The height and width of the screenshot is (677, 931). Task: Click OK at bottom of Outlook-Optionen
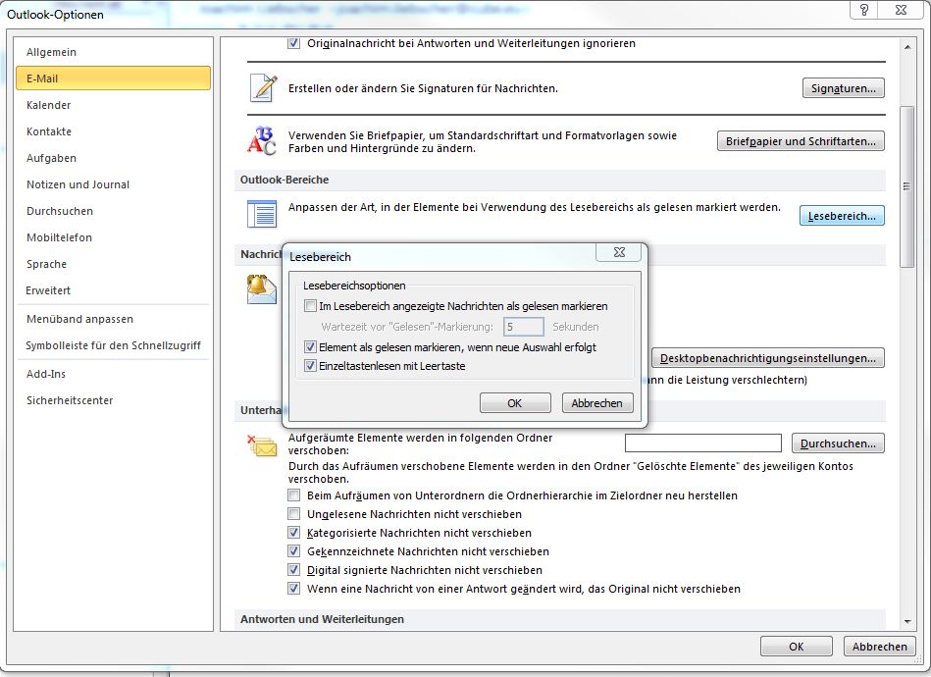coord(797,647)
